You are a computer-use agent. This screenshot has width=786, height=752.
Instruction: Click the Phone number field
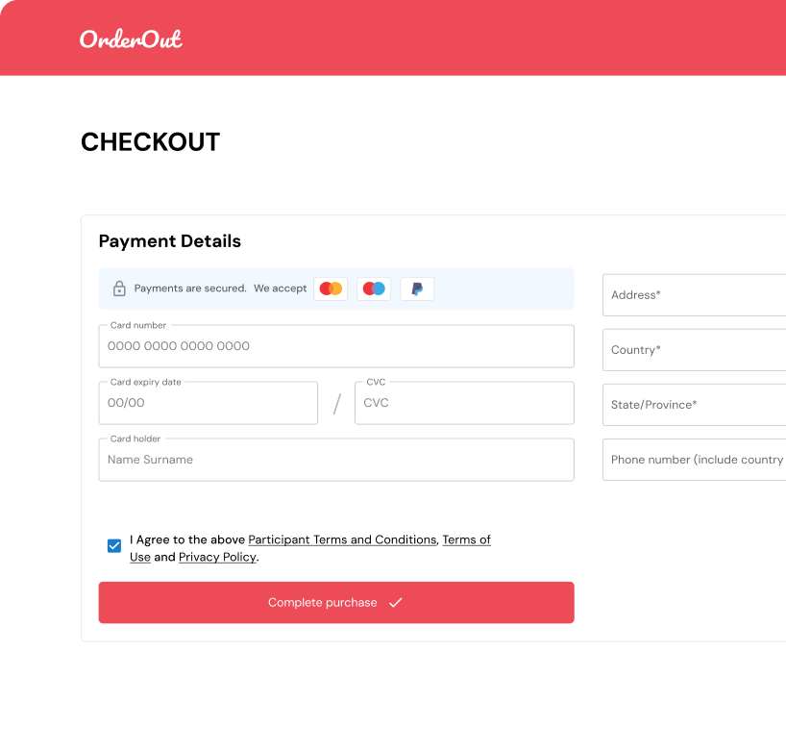pos(694,460)
